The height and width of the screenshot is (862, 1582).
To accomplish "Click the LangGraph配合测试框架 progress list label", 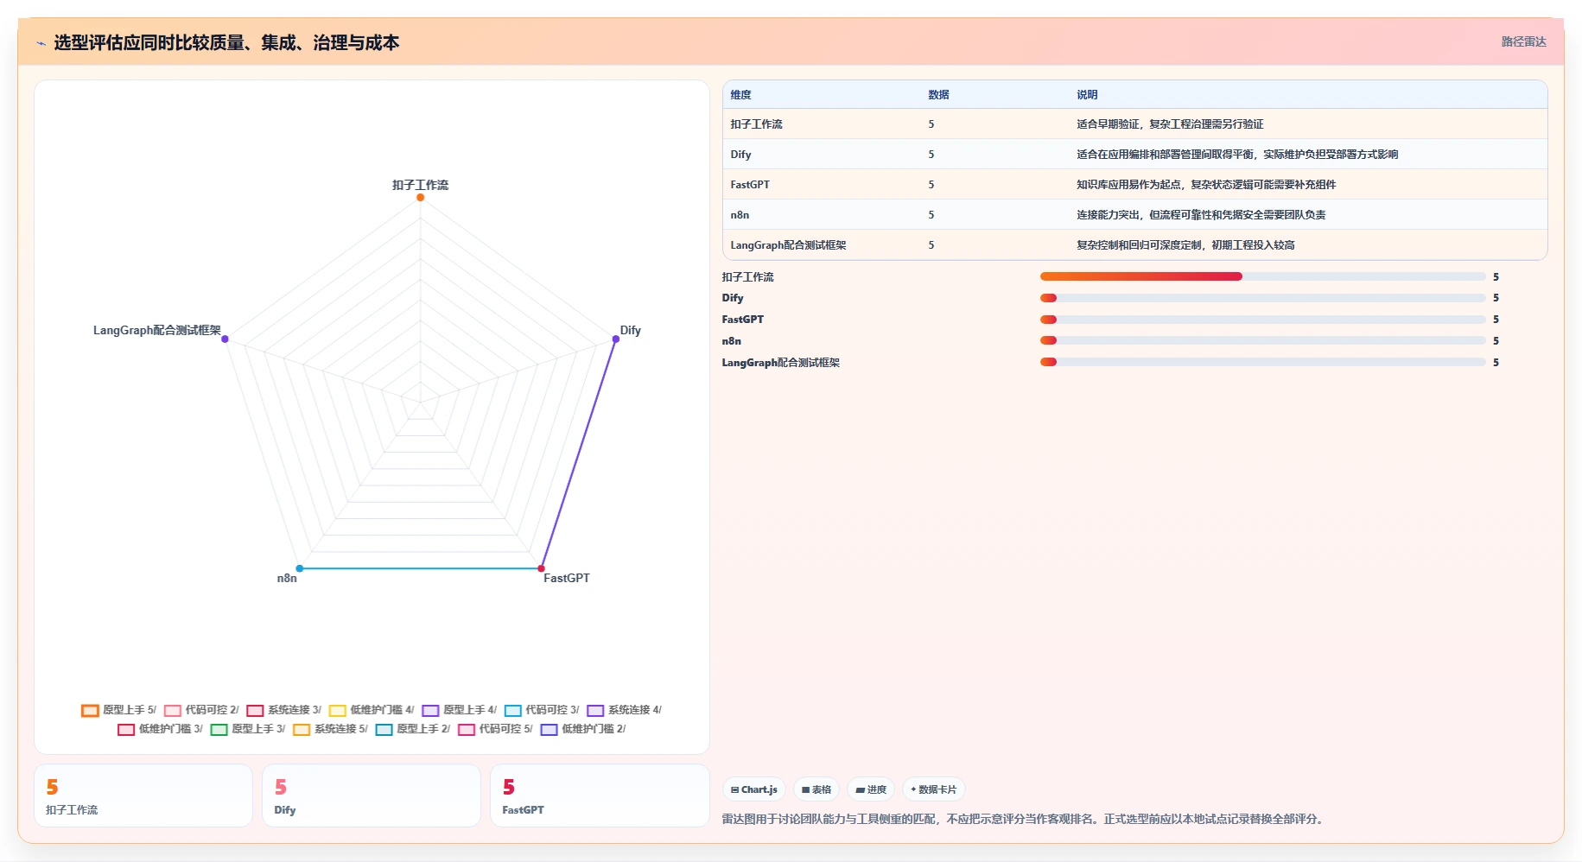I will click(781, 363).
